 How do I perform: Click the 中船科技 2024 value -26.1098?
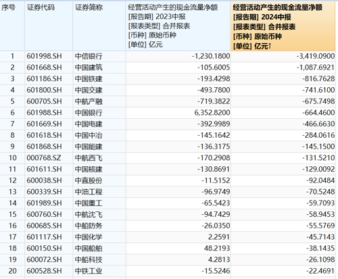[320, 259]
